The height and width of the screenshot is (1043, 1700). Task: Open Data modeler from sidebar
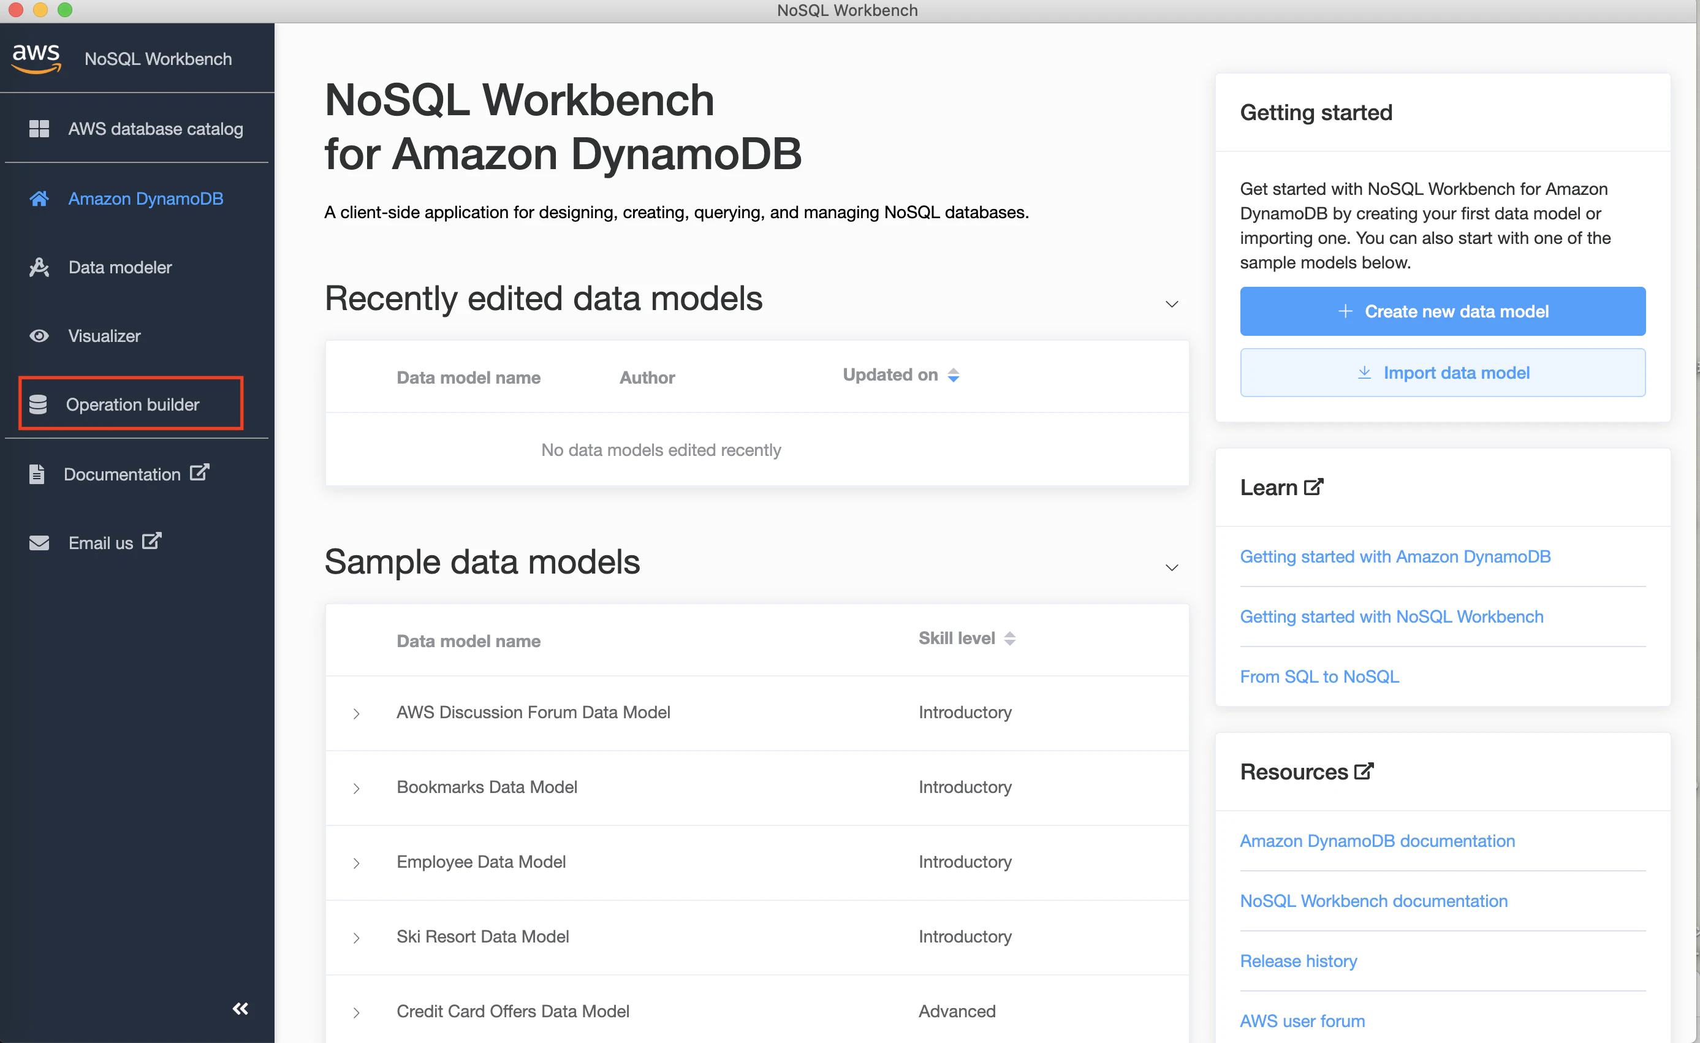(x=120, y=268)
